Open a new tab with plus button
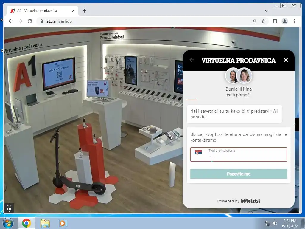305x229 pixels. (x=84, y=11)
